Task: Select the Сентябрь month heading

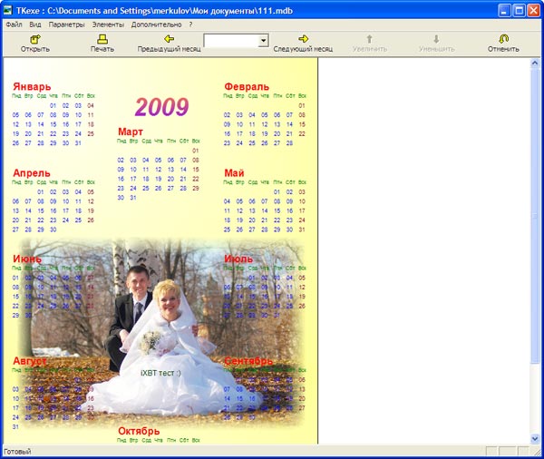Action: coord(248,361)
